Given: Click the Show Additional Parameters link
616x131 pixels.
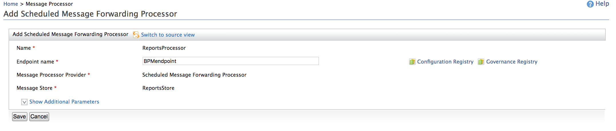Looking at the screenshot, I should [x=64, y=102].
